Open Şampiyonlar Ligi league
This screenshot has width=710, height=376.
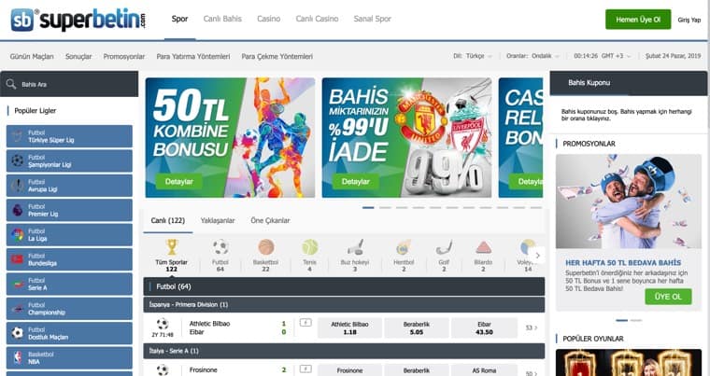point(69,160)
